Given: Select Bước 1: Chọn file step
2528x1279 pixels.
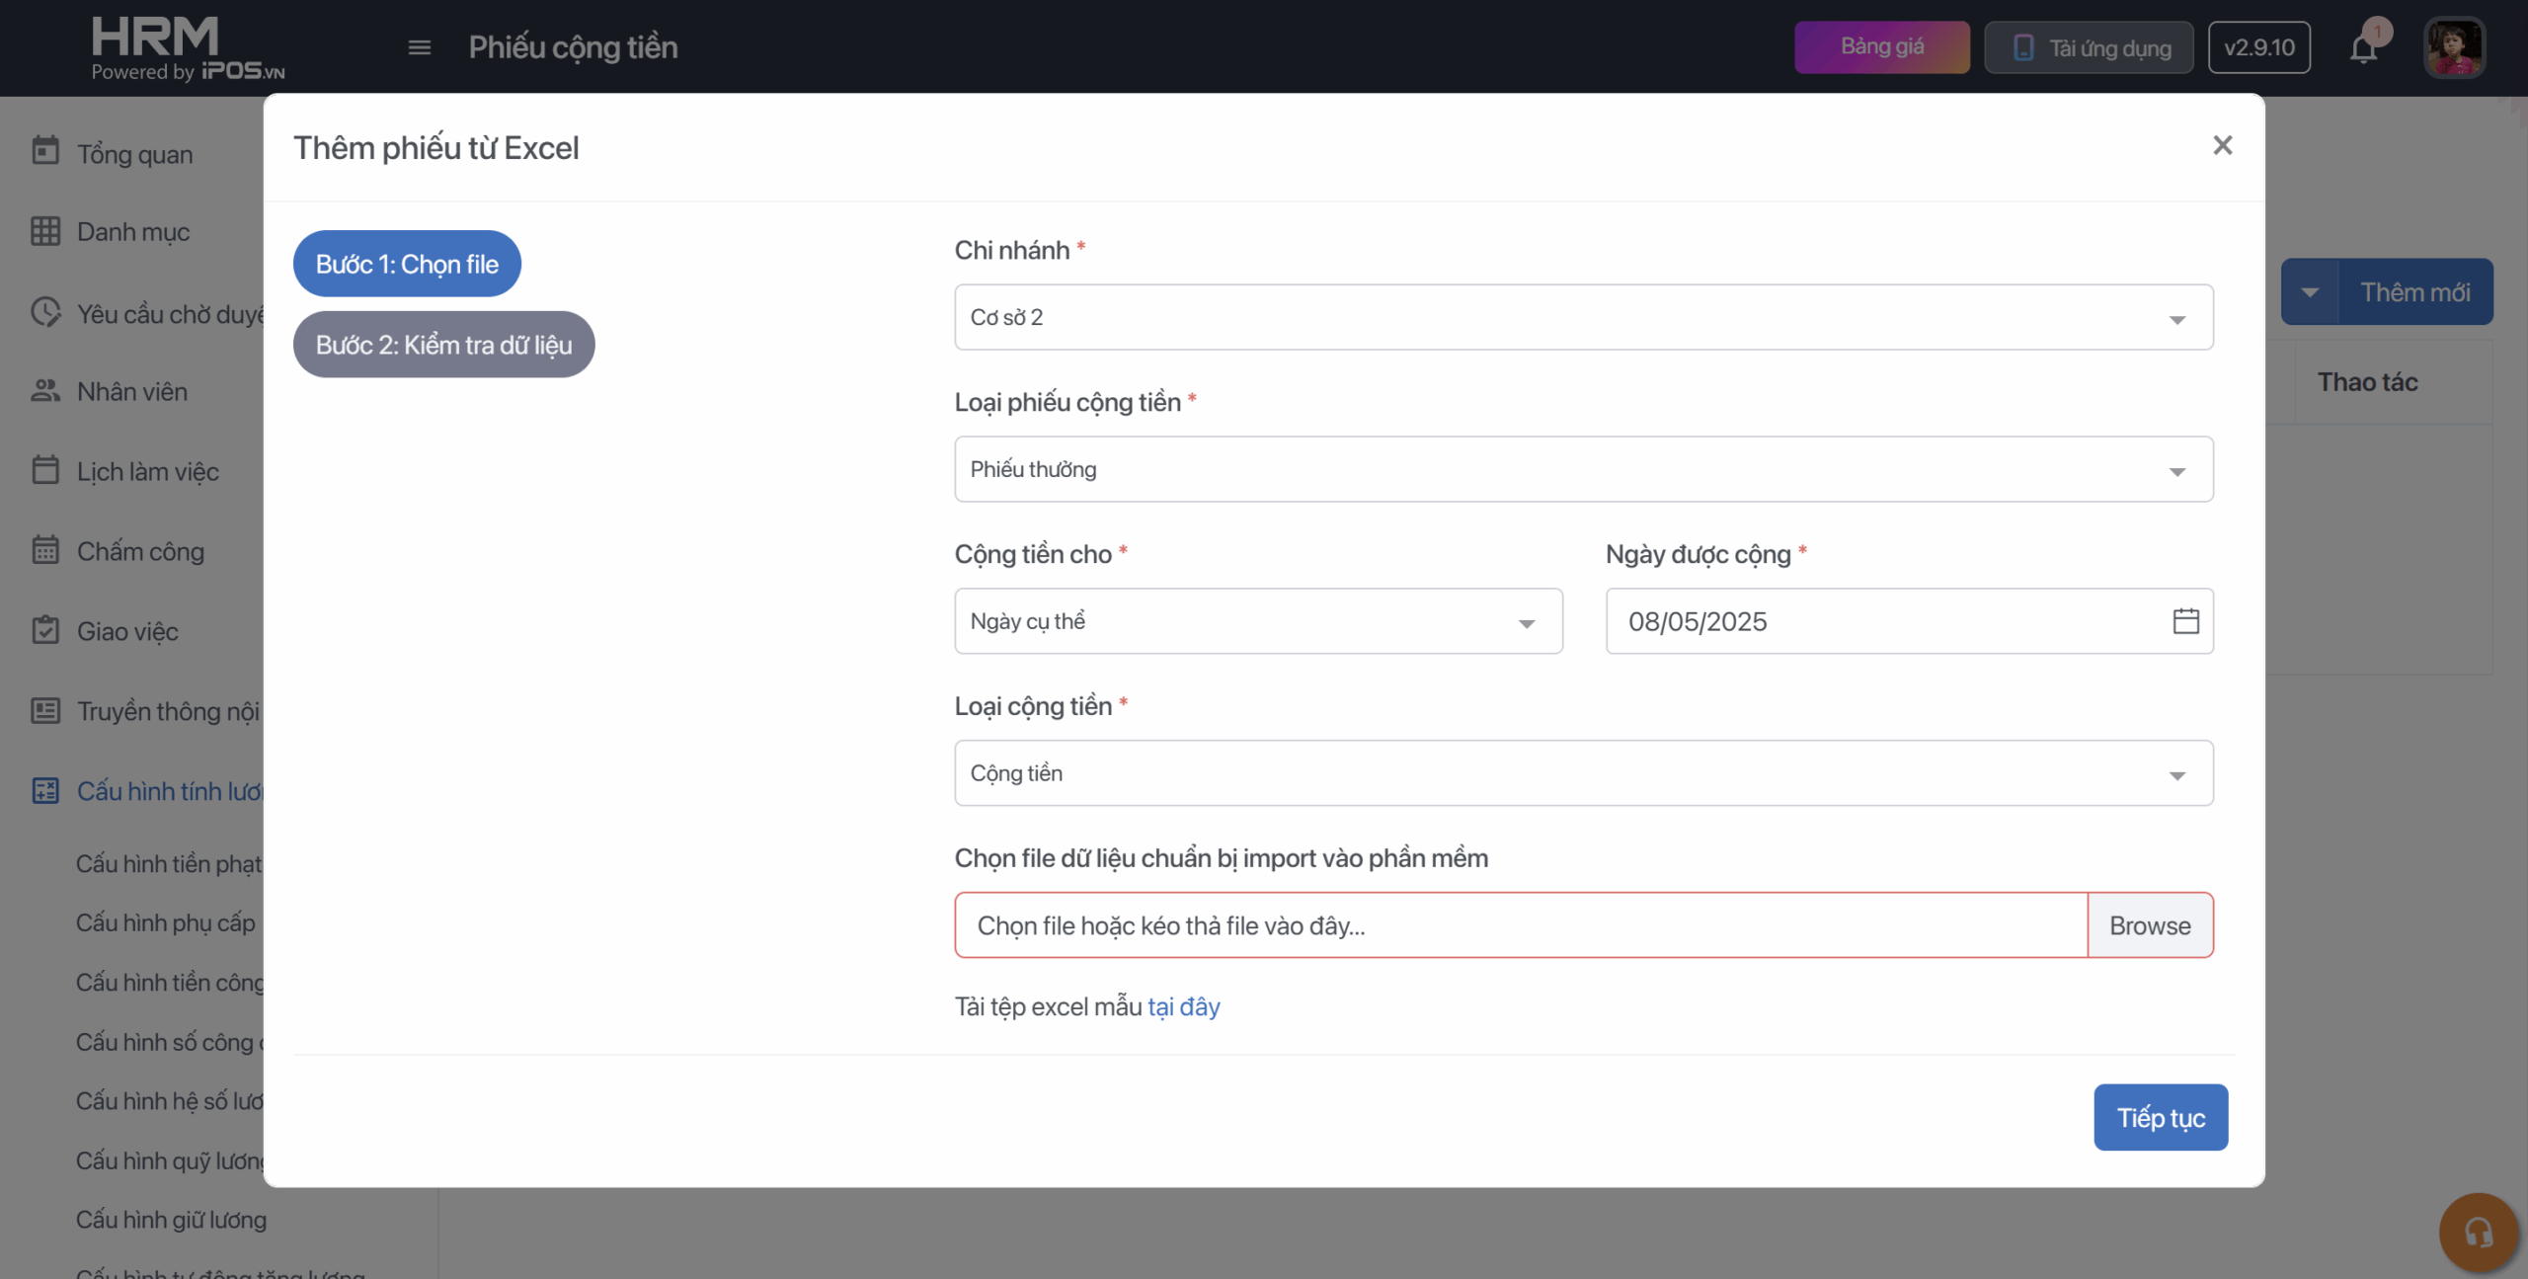Looking at the screenshot, I should click(407, 264).
